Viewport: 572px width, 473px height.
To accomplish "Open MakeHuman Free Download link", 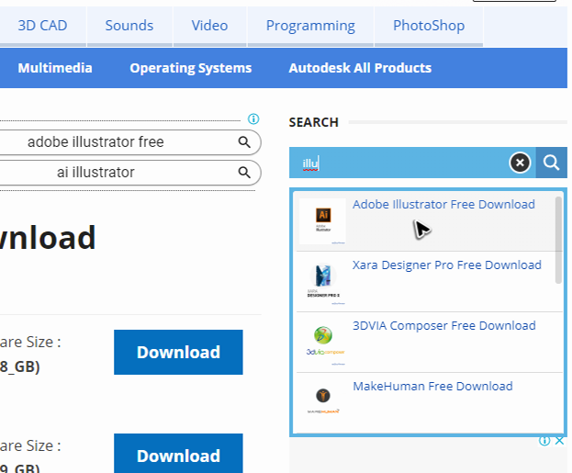I will 432,386.
